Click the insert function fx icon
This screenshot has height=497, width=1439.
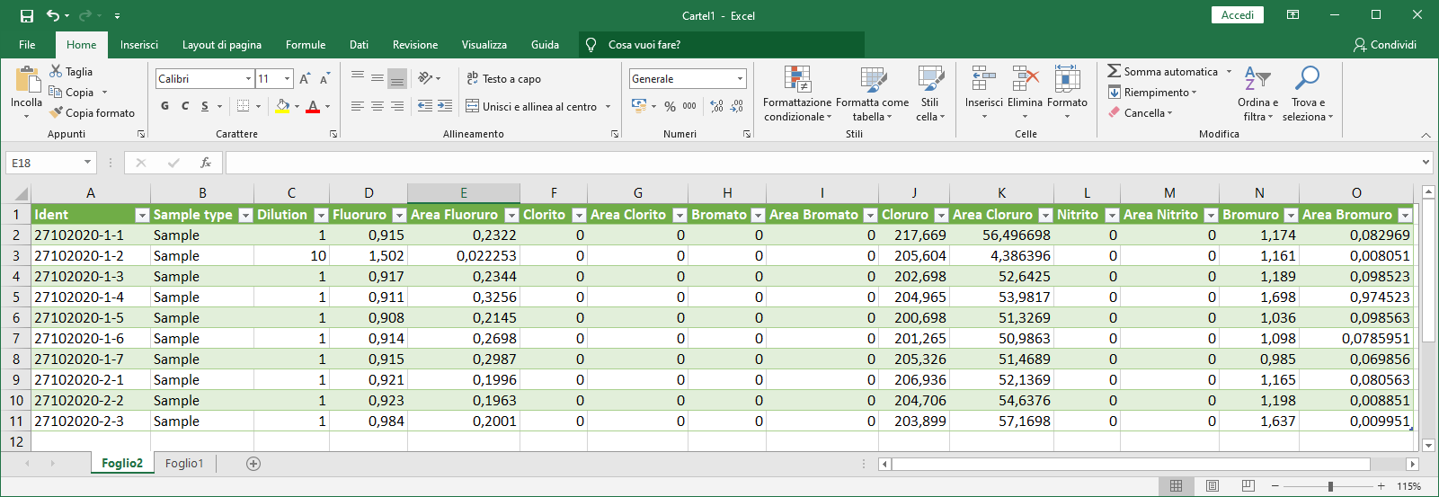pyautogui.click(x=206, y=163)
